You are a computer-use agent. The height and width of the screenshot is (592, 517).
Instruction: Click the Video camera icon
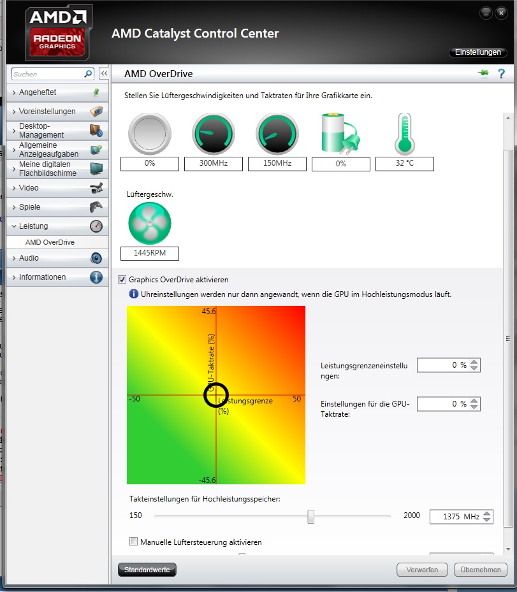(96, 188)
